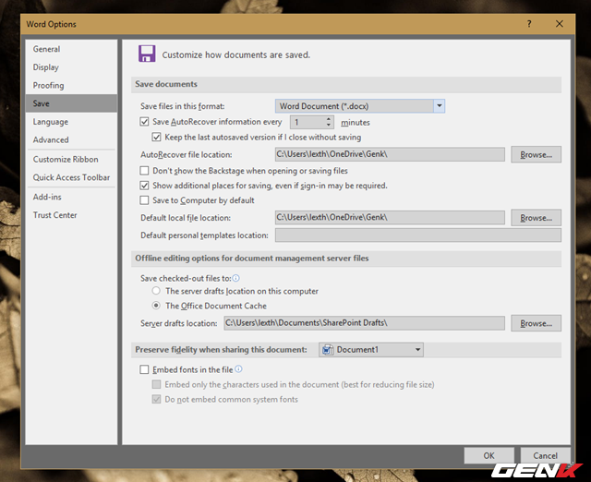Open Quick Access Toolbar settings
591x482 pixels.
[71, 177]
